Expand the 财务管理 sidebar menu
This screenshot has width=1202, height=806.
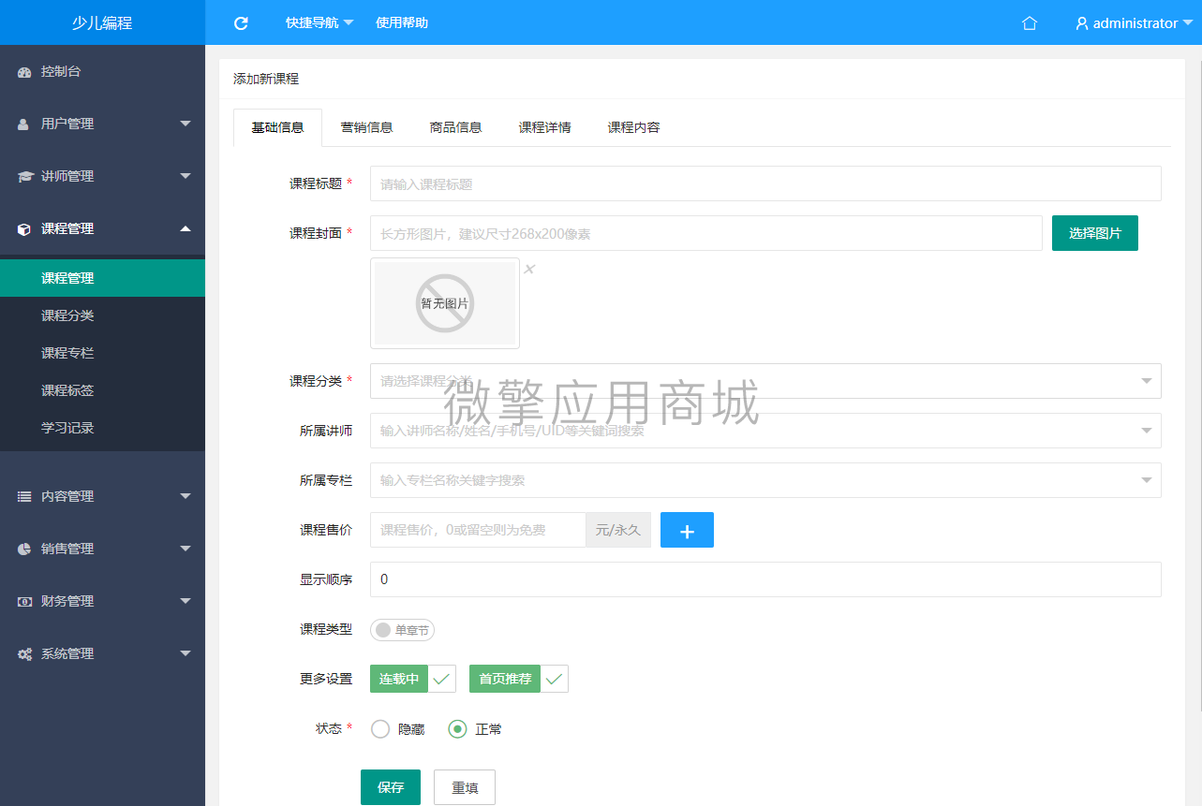pos(185,601)
